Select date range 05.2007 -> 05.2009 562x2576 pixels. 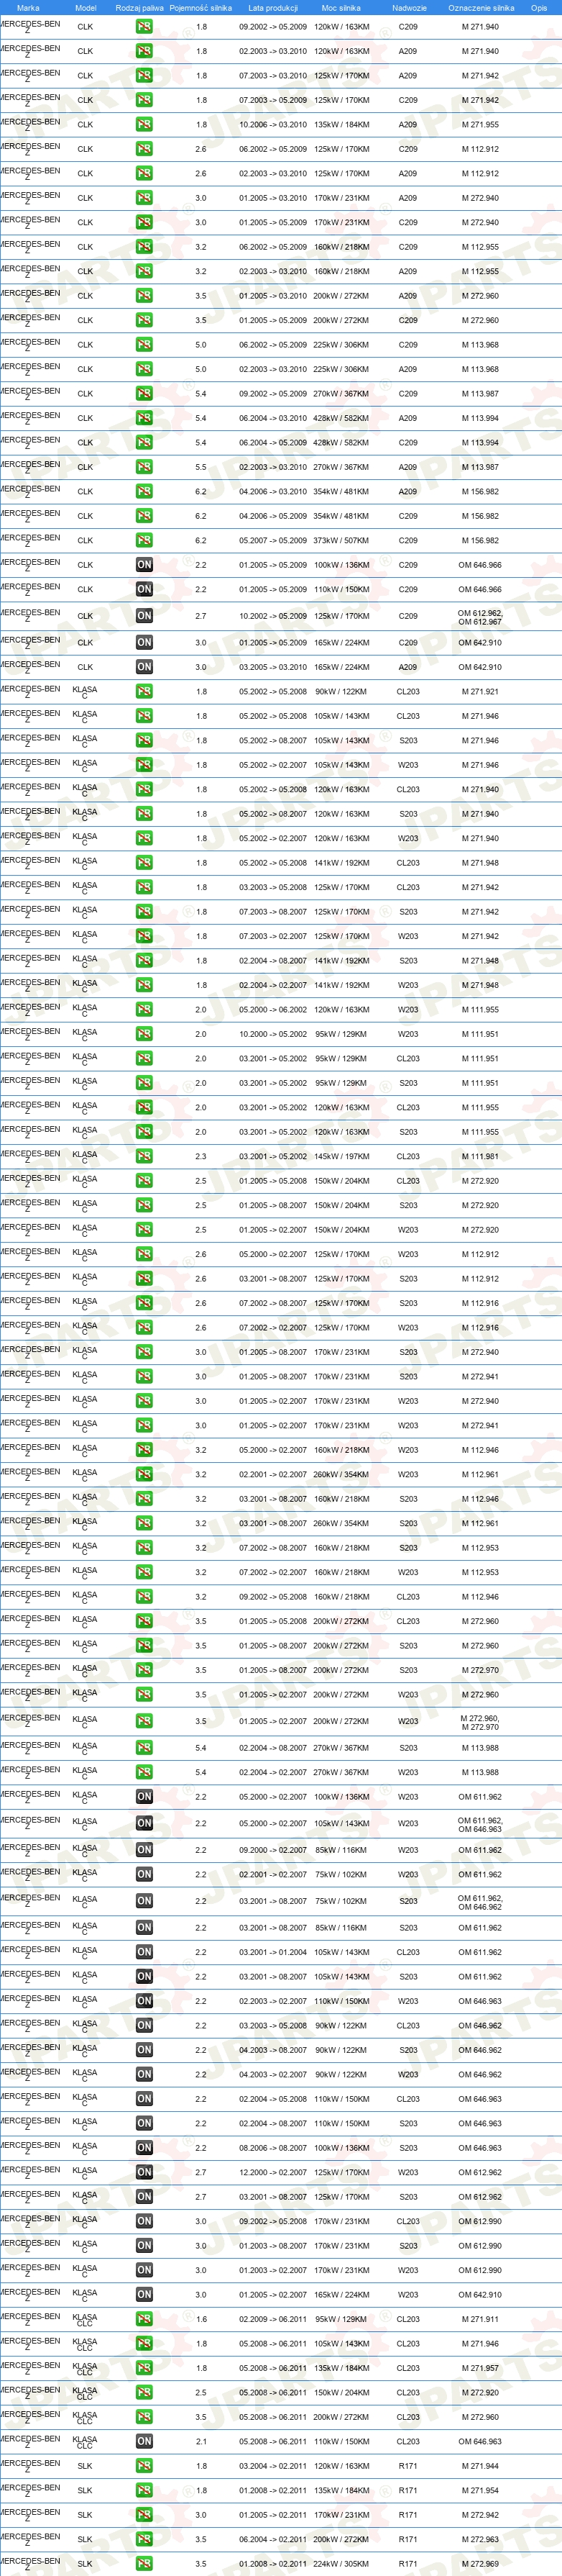pos(272,541)
